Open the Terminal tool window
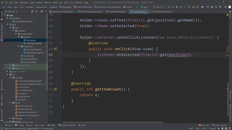 (x=19, y=125)
